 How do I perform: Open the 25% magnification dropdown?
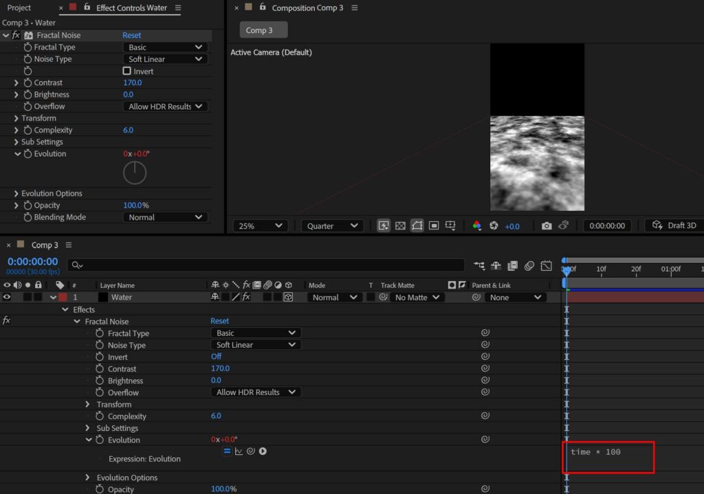click(x=261, y=225)
